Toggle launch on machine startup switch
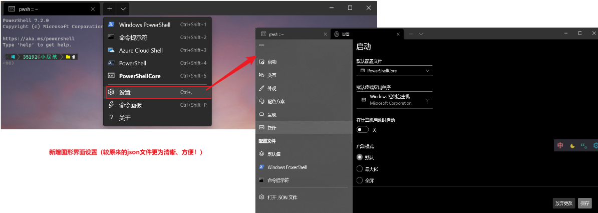Image resolution: width=598 pixels, height=213 pixels. pos(362,130)
